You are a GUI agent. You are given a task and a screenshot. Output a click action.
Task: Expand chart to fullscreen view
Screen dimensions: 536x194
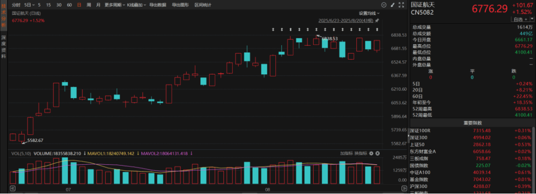pos(402,5)
